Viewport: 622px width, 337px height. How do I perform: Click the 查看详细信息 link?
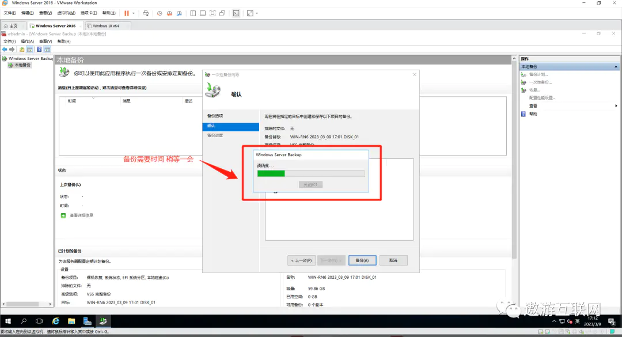(81, 215)
